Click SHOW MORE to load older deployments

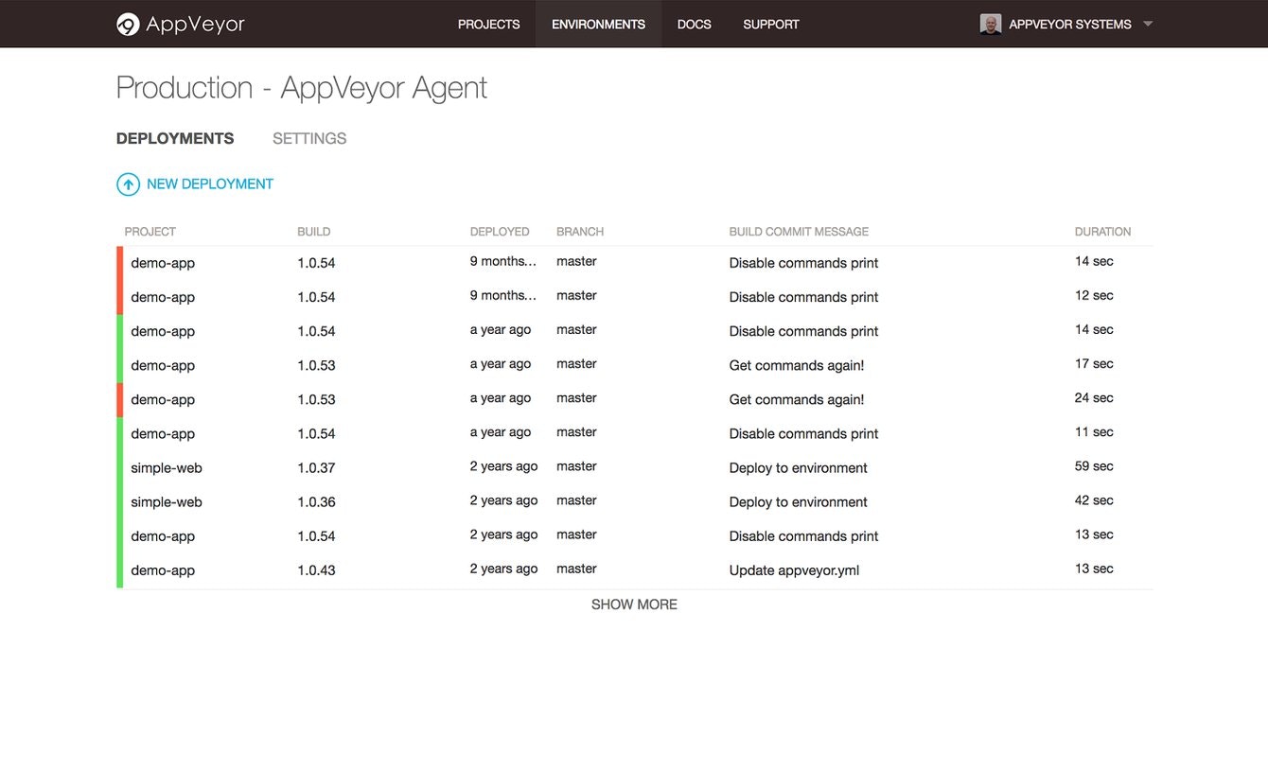tap(634, 604)
